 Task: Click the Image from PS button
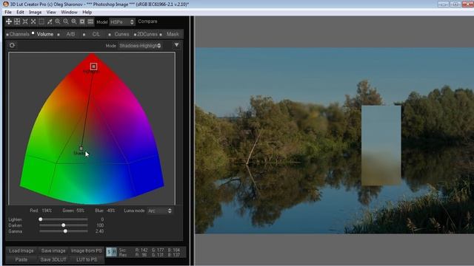click(x=87, y=251)
